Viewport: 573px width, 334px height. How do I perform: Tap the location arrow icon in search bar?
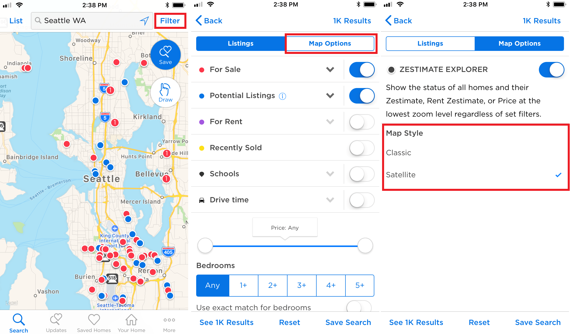pos(144,21)
